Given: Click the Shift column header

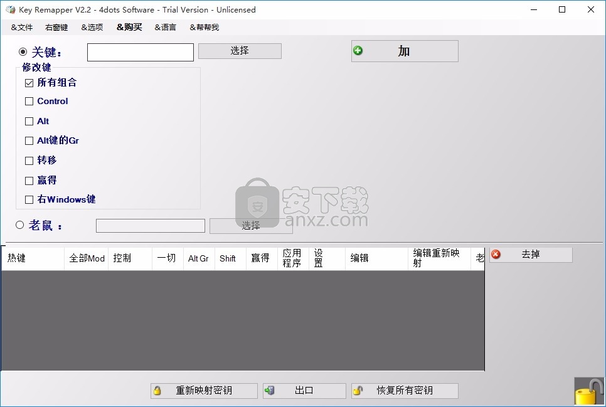Looking at the screenshot, I should tap(230, 258).
